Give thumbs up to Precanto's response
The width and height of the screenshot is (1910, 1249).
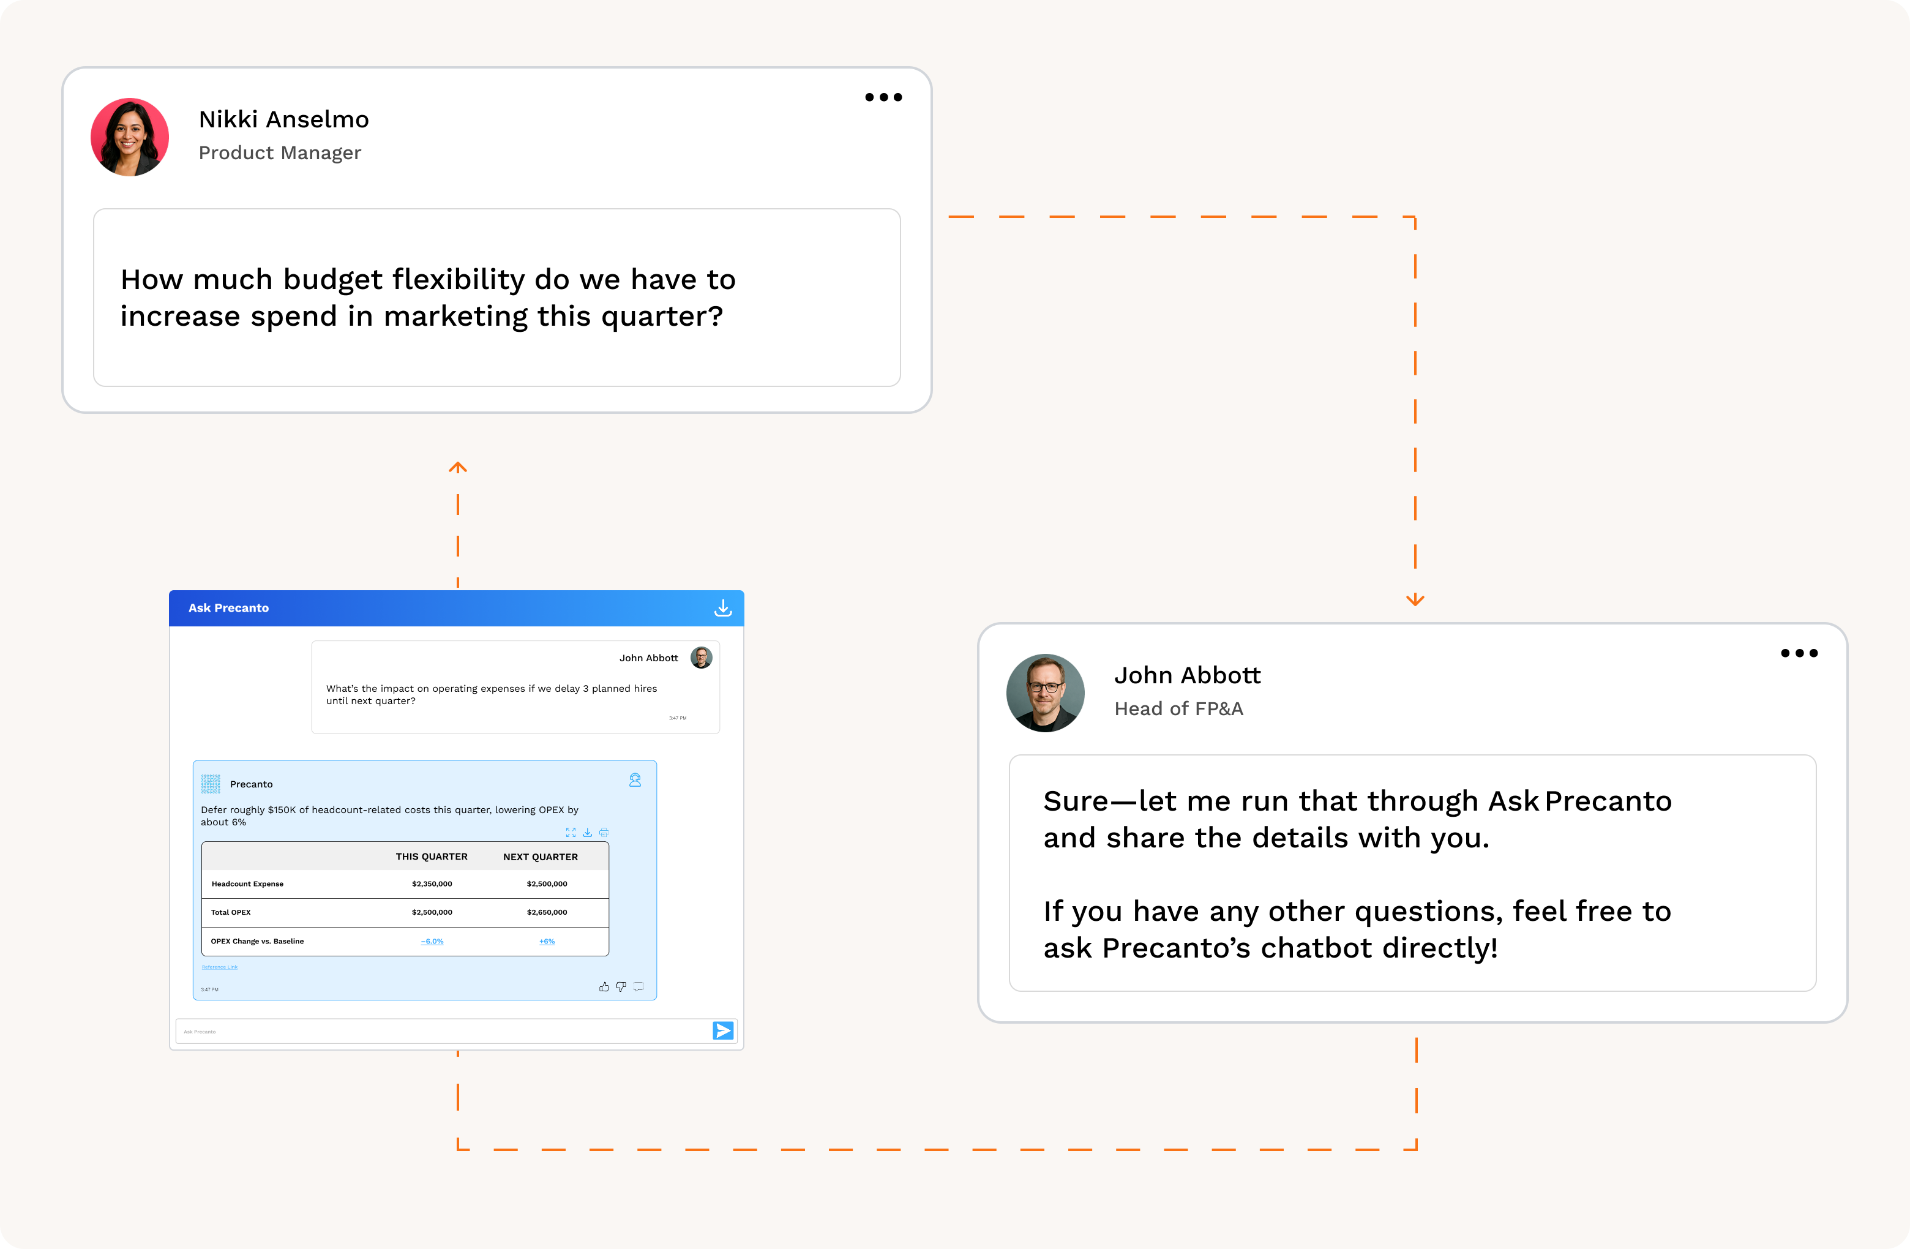(x=604, y=986)
